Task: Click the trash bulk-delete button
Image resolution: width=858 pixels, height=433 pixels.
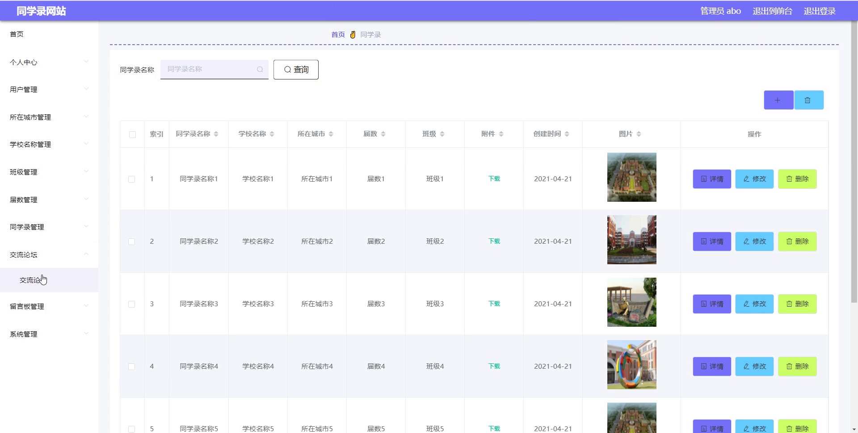Action: tap(809, 100)
